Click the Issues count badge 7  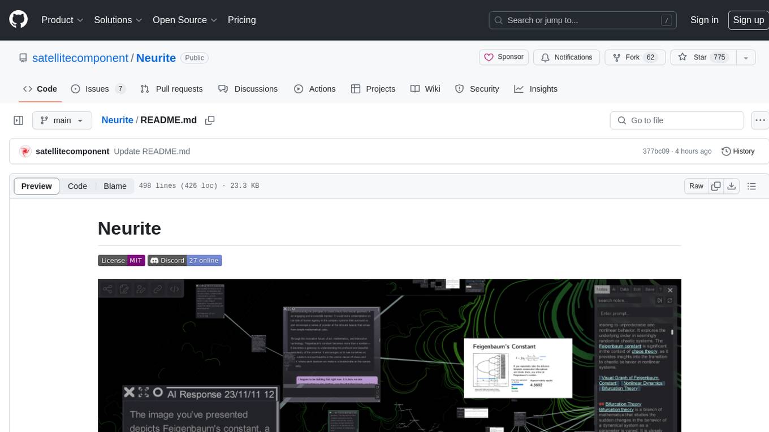tap(120, 89)
